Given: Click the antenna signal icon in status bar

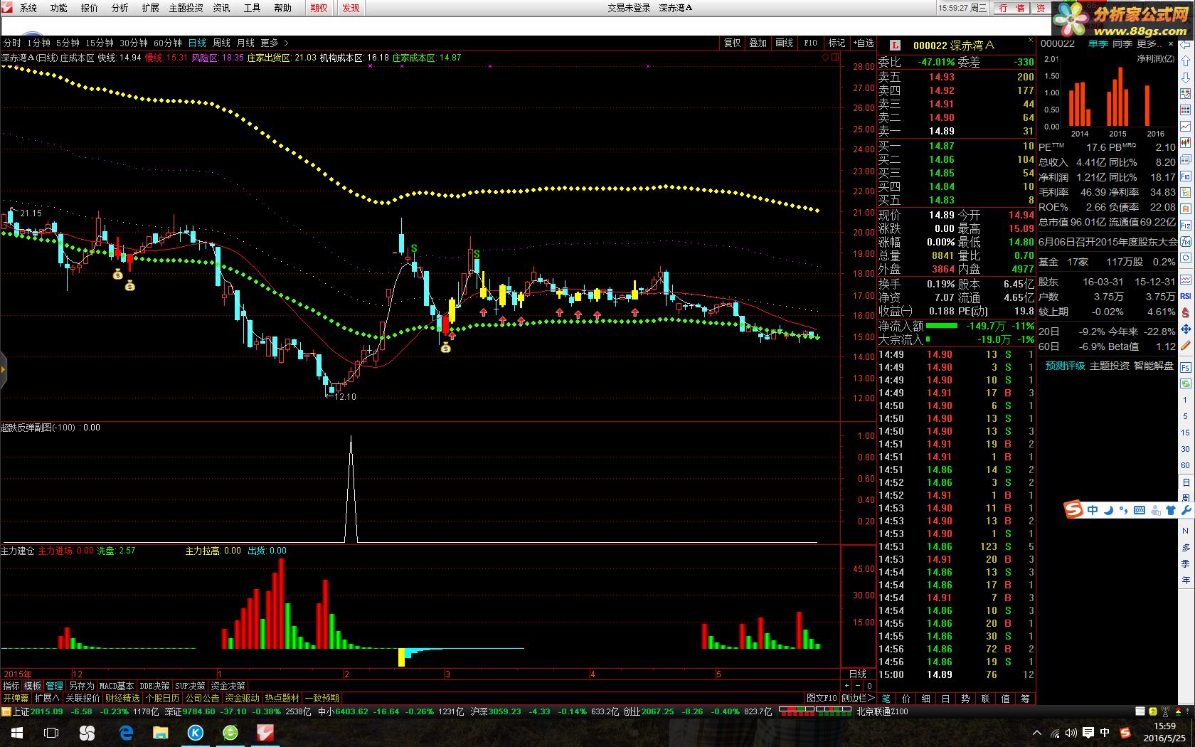Looking at the screenshot, I should pos(1165,711).
